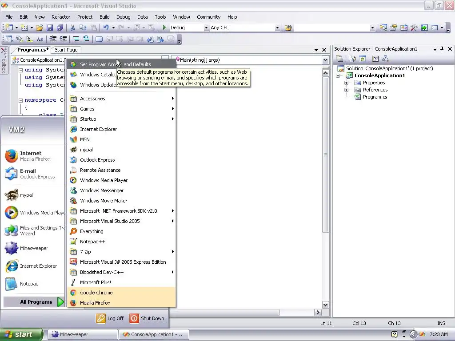
Task: Expand the Properties node in Solution Explorer
Action: coord(346,83)
